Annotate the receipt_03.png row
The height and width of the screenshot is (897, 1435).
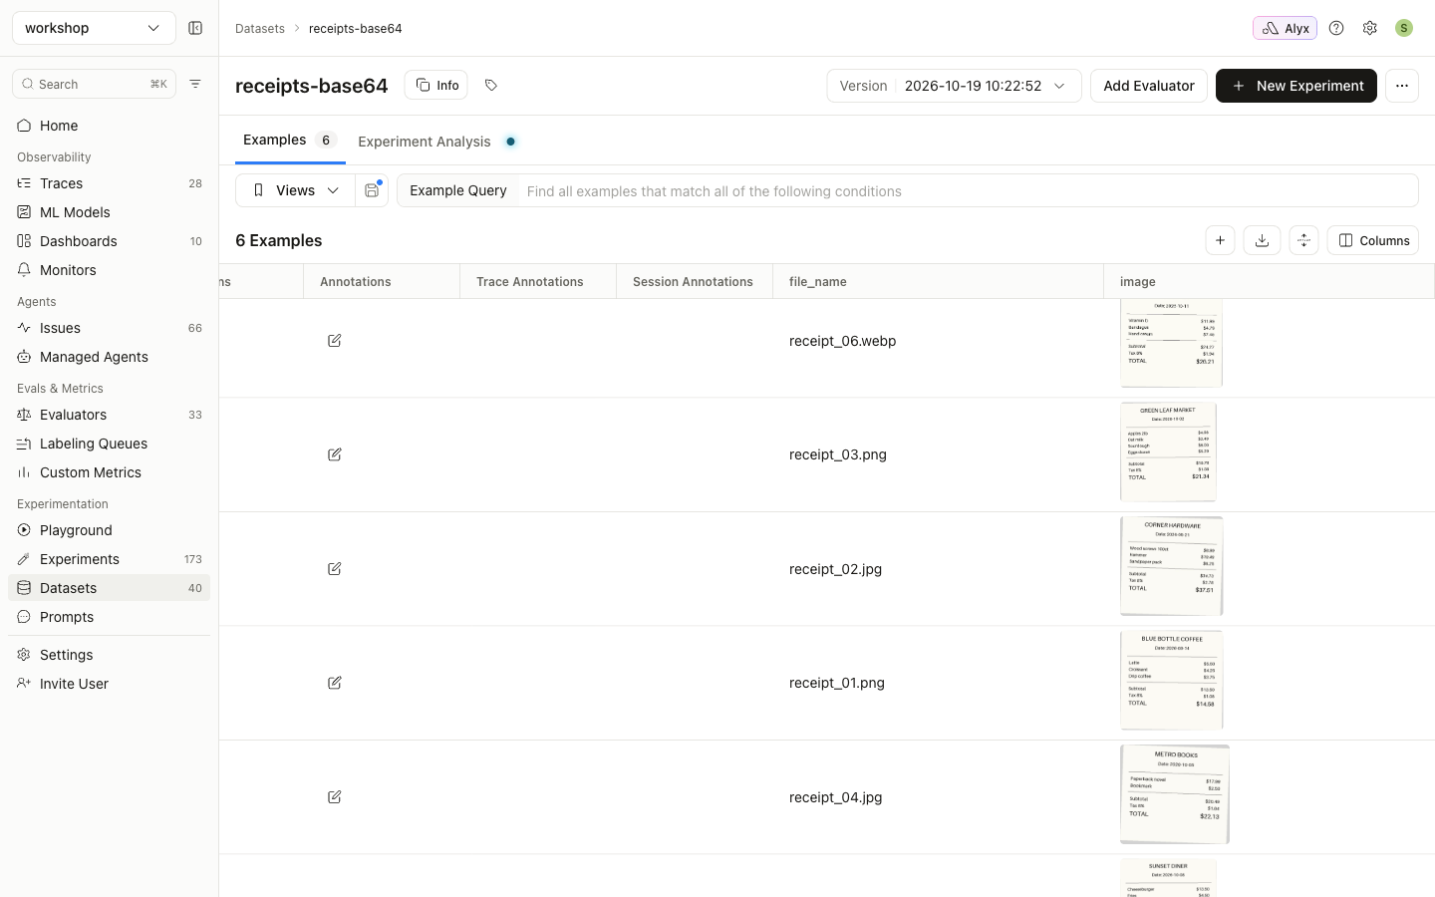tap(335, 454)
